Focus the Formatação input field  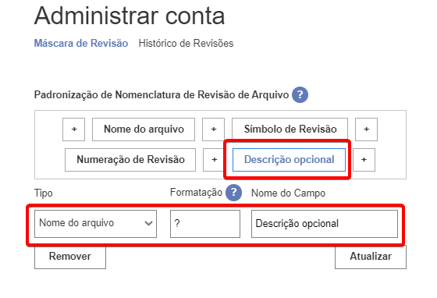click(x=205, y=224)
